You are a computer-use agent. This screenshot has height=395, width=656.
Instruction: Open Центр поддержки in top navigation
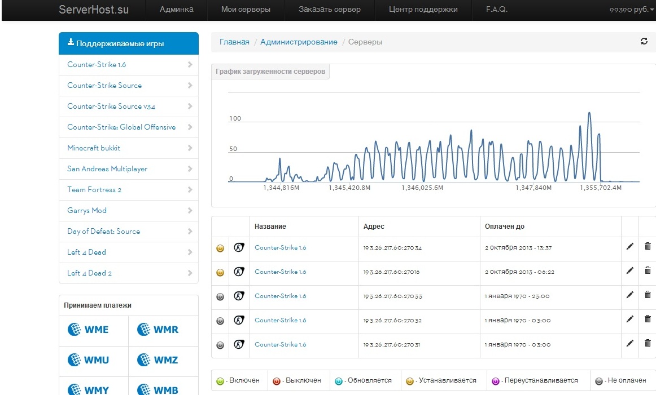[x=423, y=9]
